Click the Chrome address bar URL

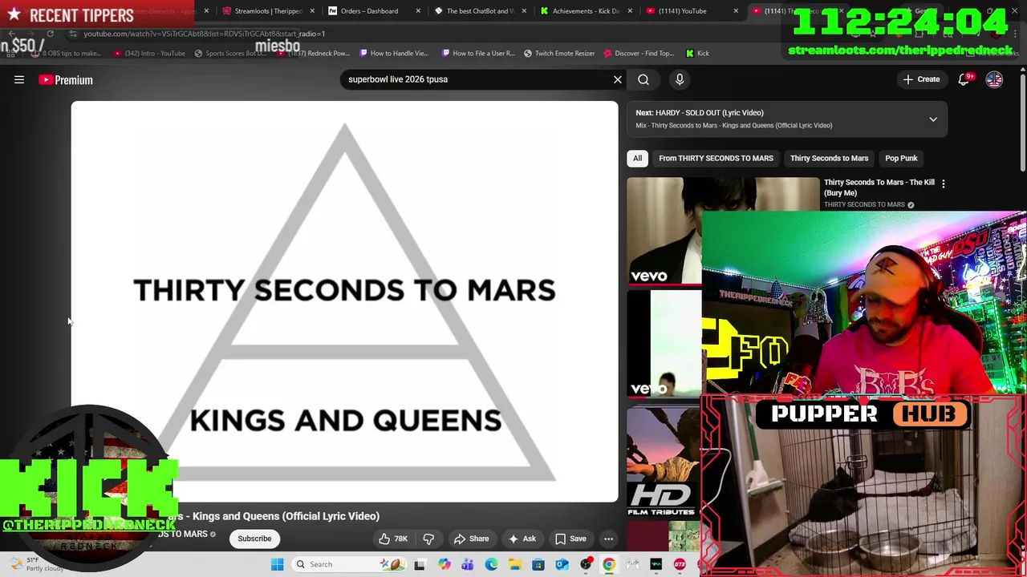click(x=204, y=34)
